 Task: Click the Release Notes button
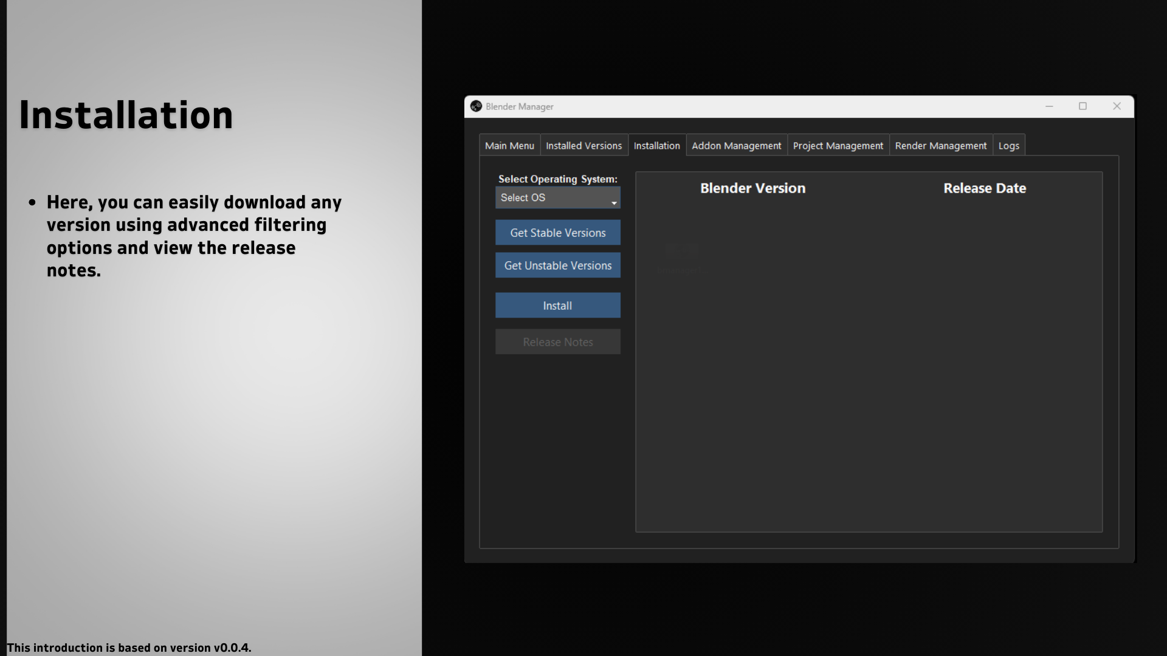557,342
